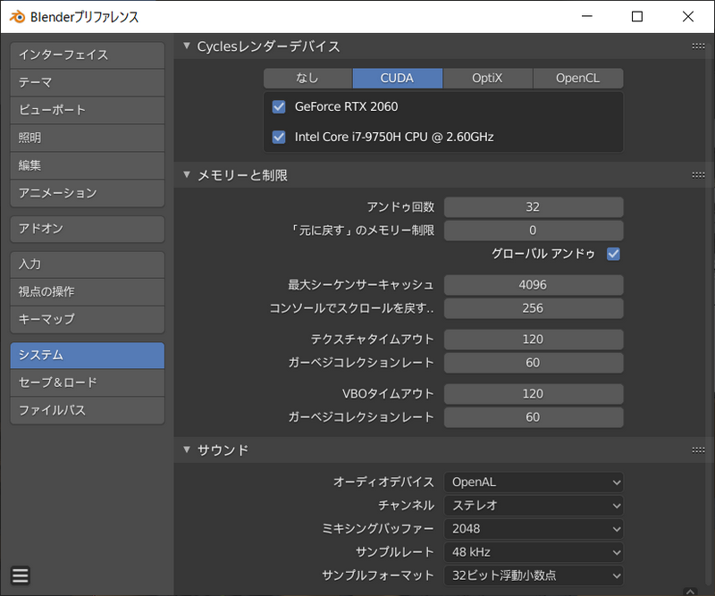Click the Blender logo in the title bar
This screenshot has width=715, height=596.
16,16
